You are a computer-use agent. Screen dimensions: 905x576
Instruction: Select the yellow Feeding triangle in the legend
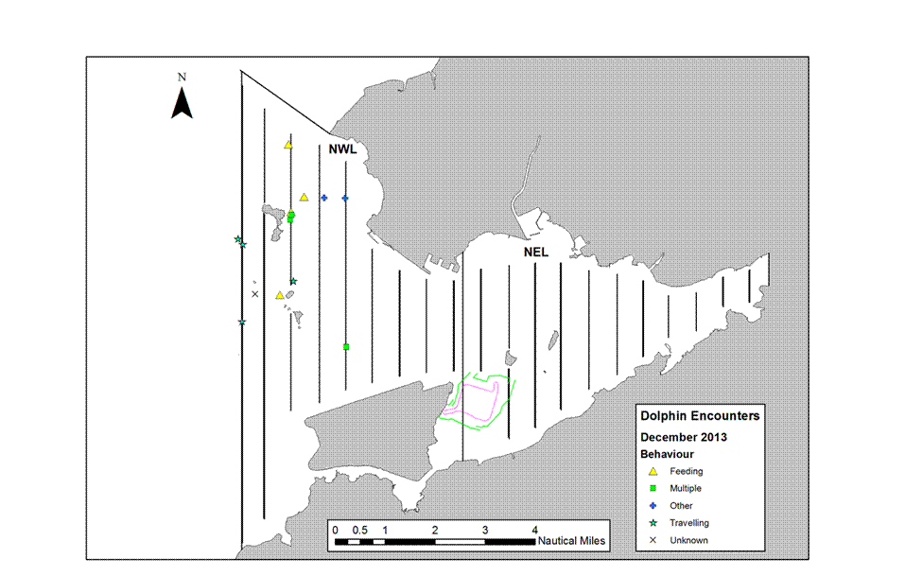[653, 472]
